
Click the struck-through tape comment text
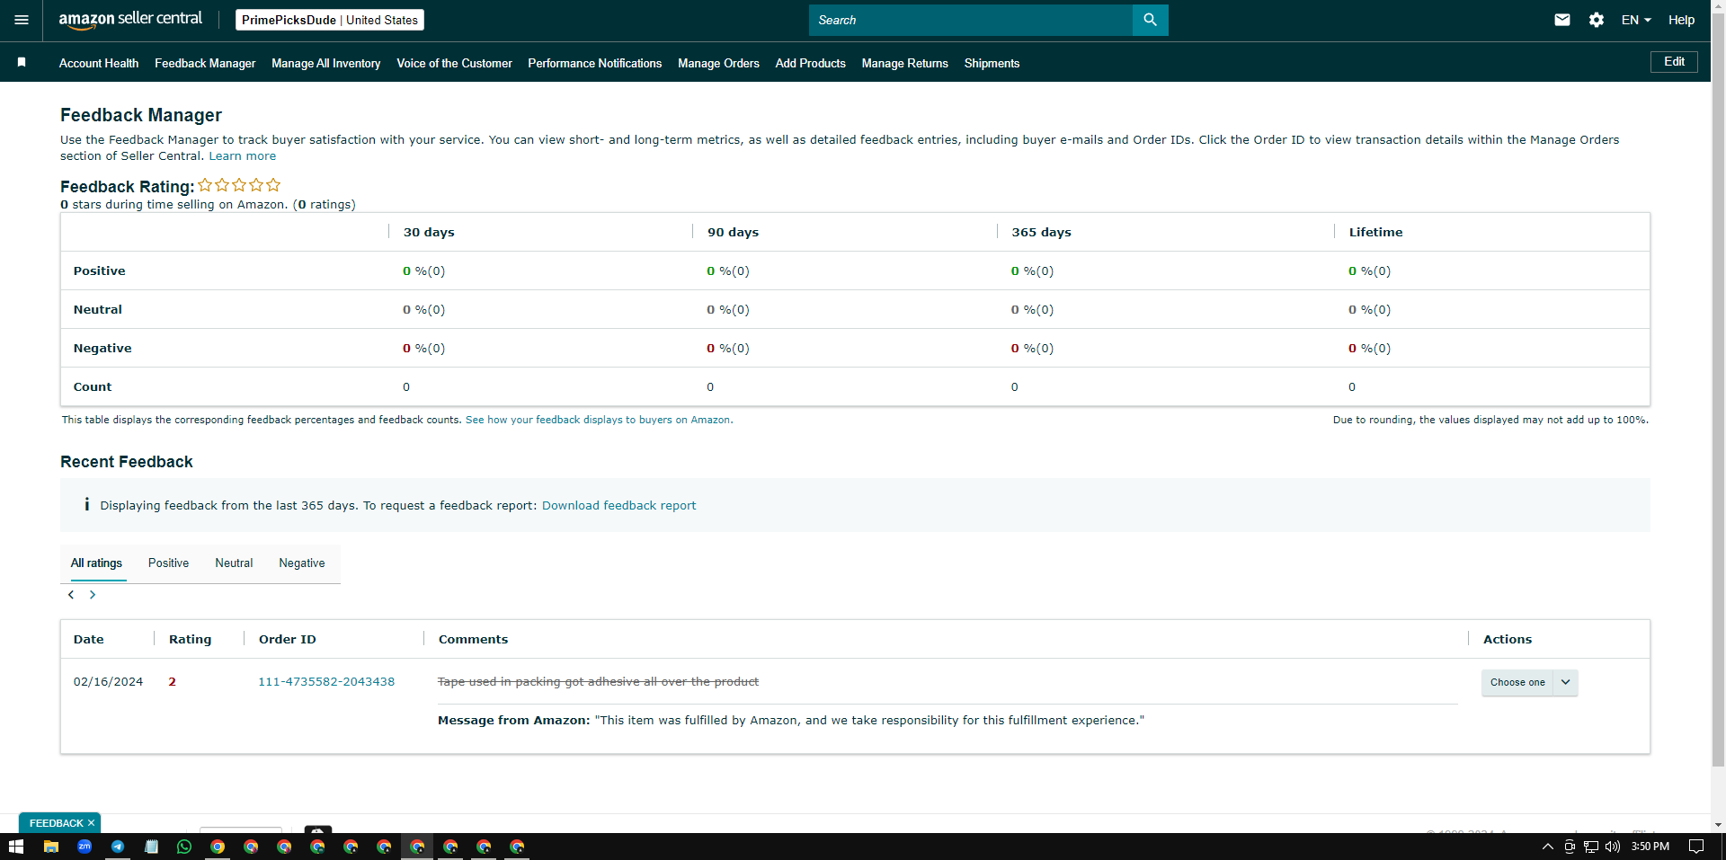tap(598, 681)
